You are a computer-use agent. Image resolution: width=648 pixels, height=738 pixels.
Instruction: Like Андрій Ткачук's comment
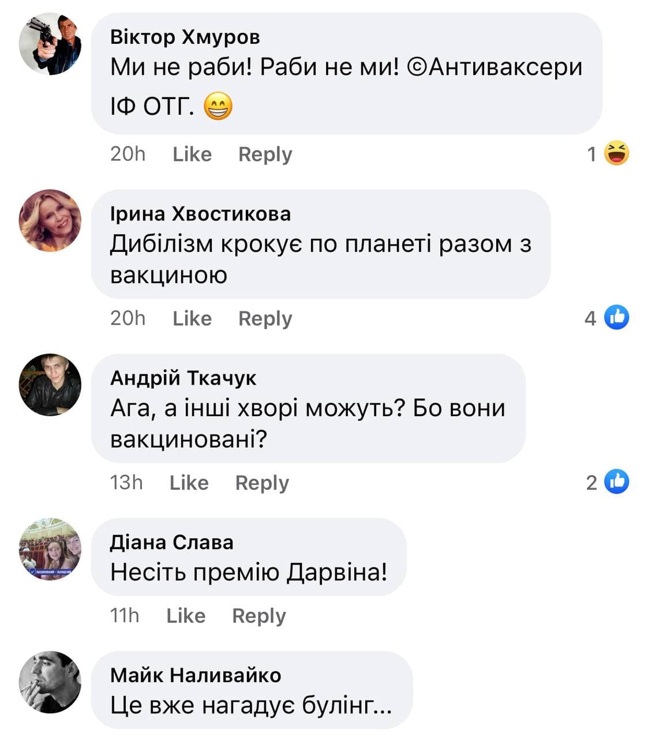(189, 483)
